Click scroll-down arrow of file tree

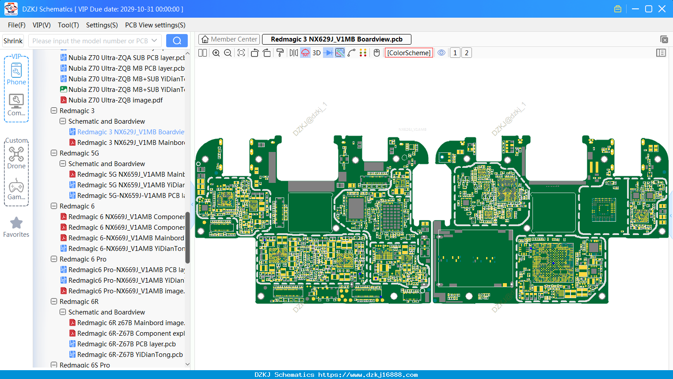pyautogui.click(x=187, y=364)
